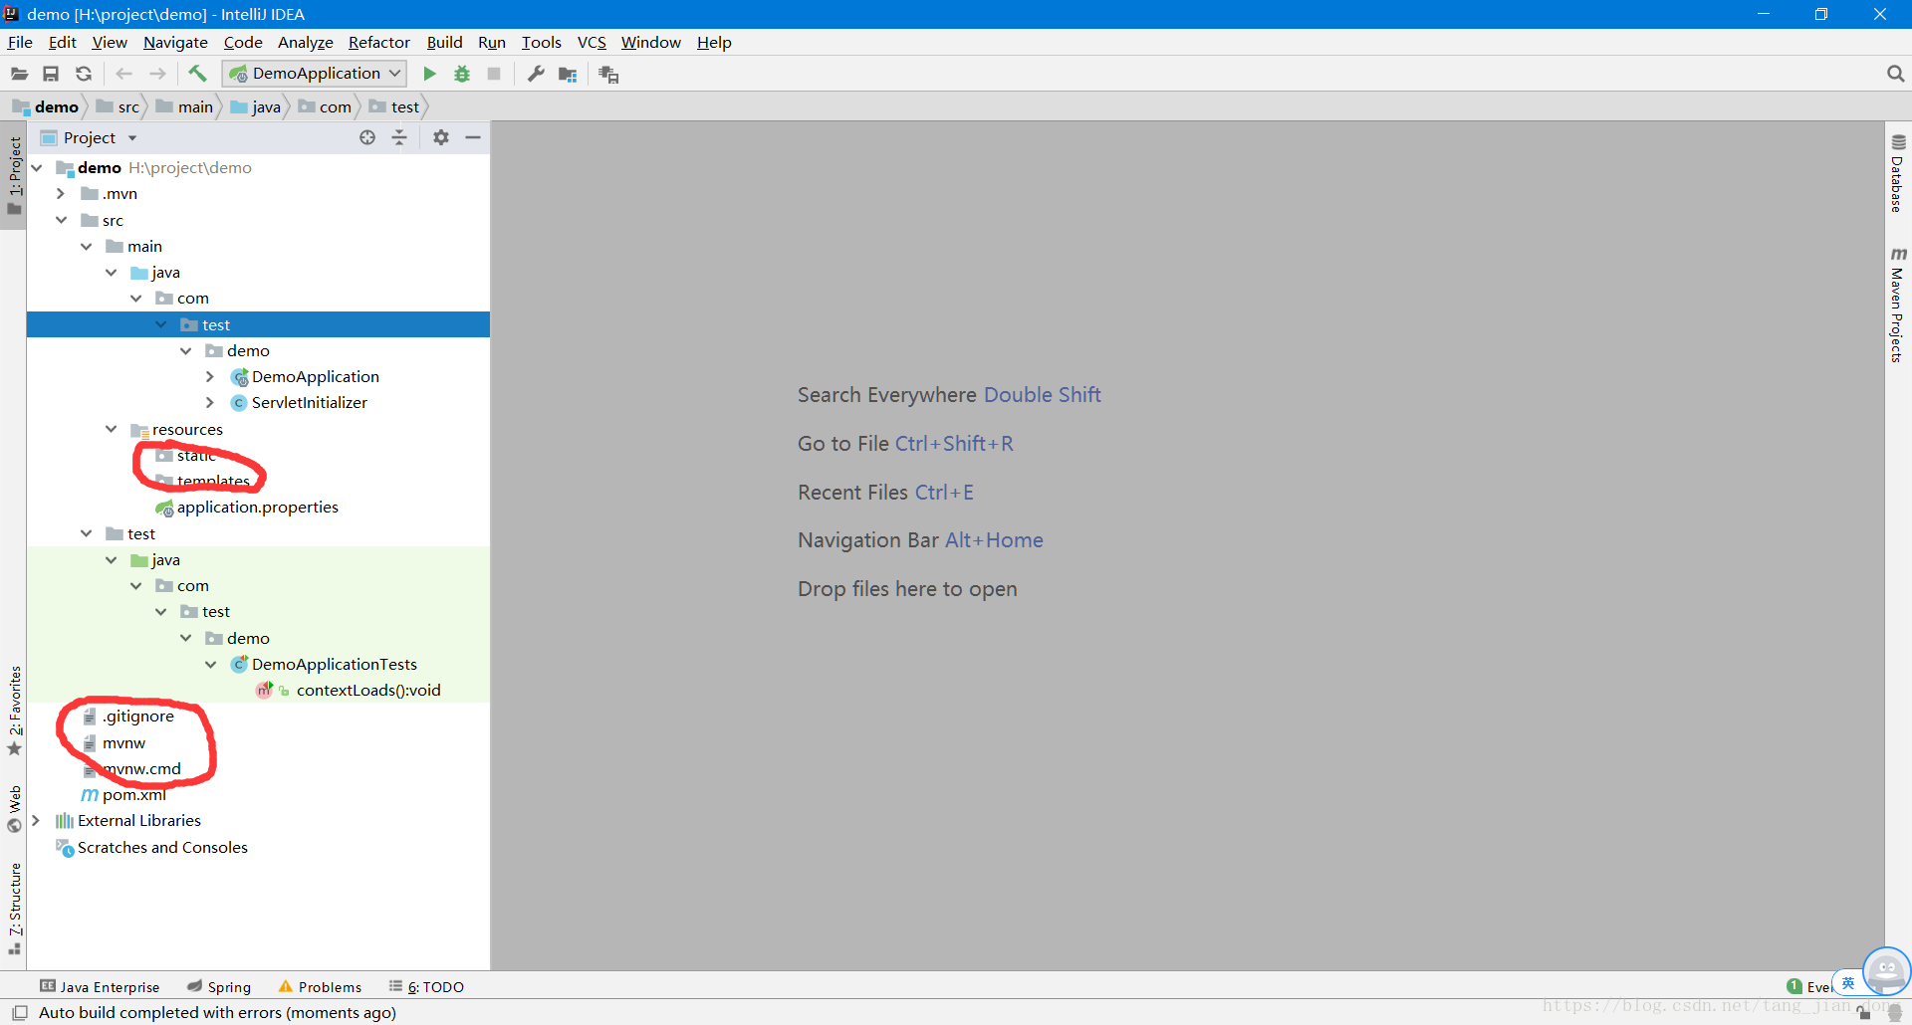Click the locate/scroll from source icon

pos(367,137)
